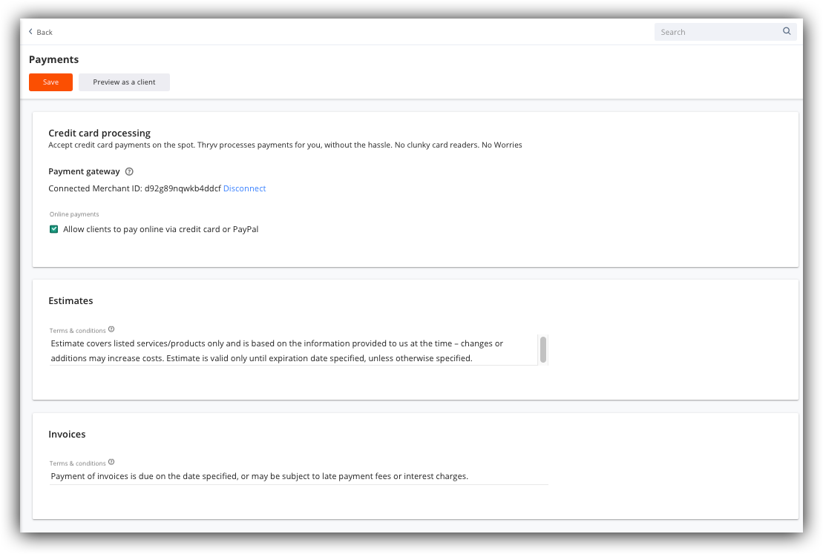
Task: Select the Payments page heading
Action: [x=53, y=59]
